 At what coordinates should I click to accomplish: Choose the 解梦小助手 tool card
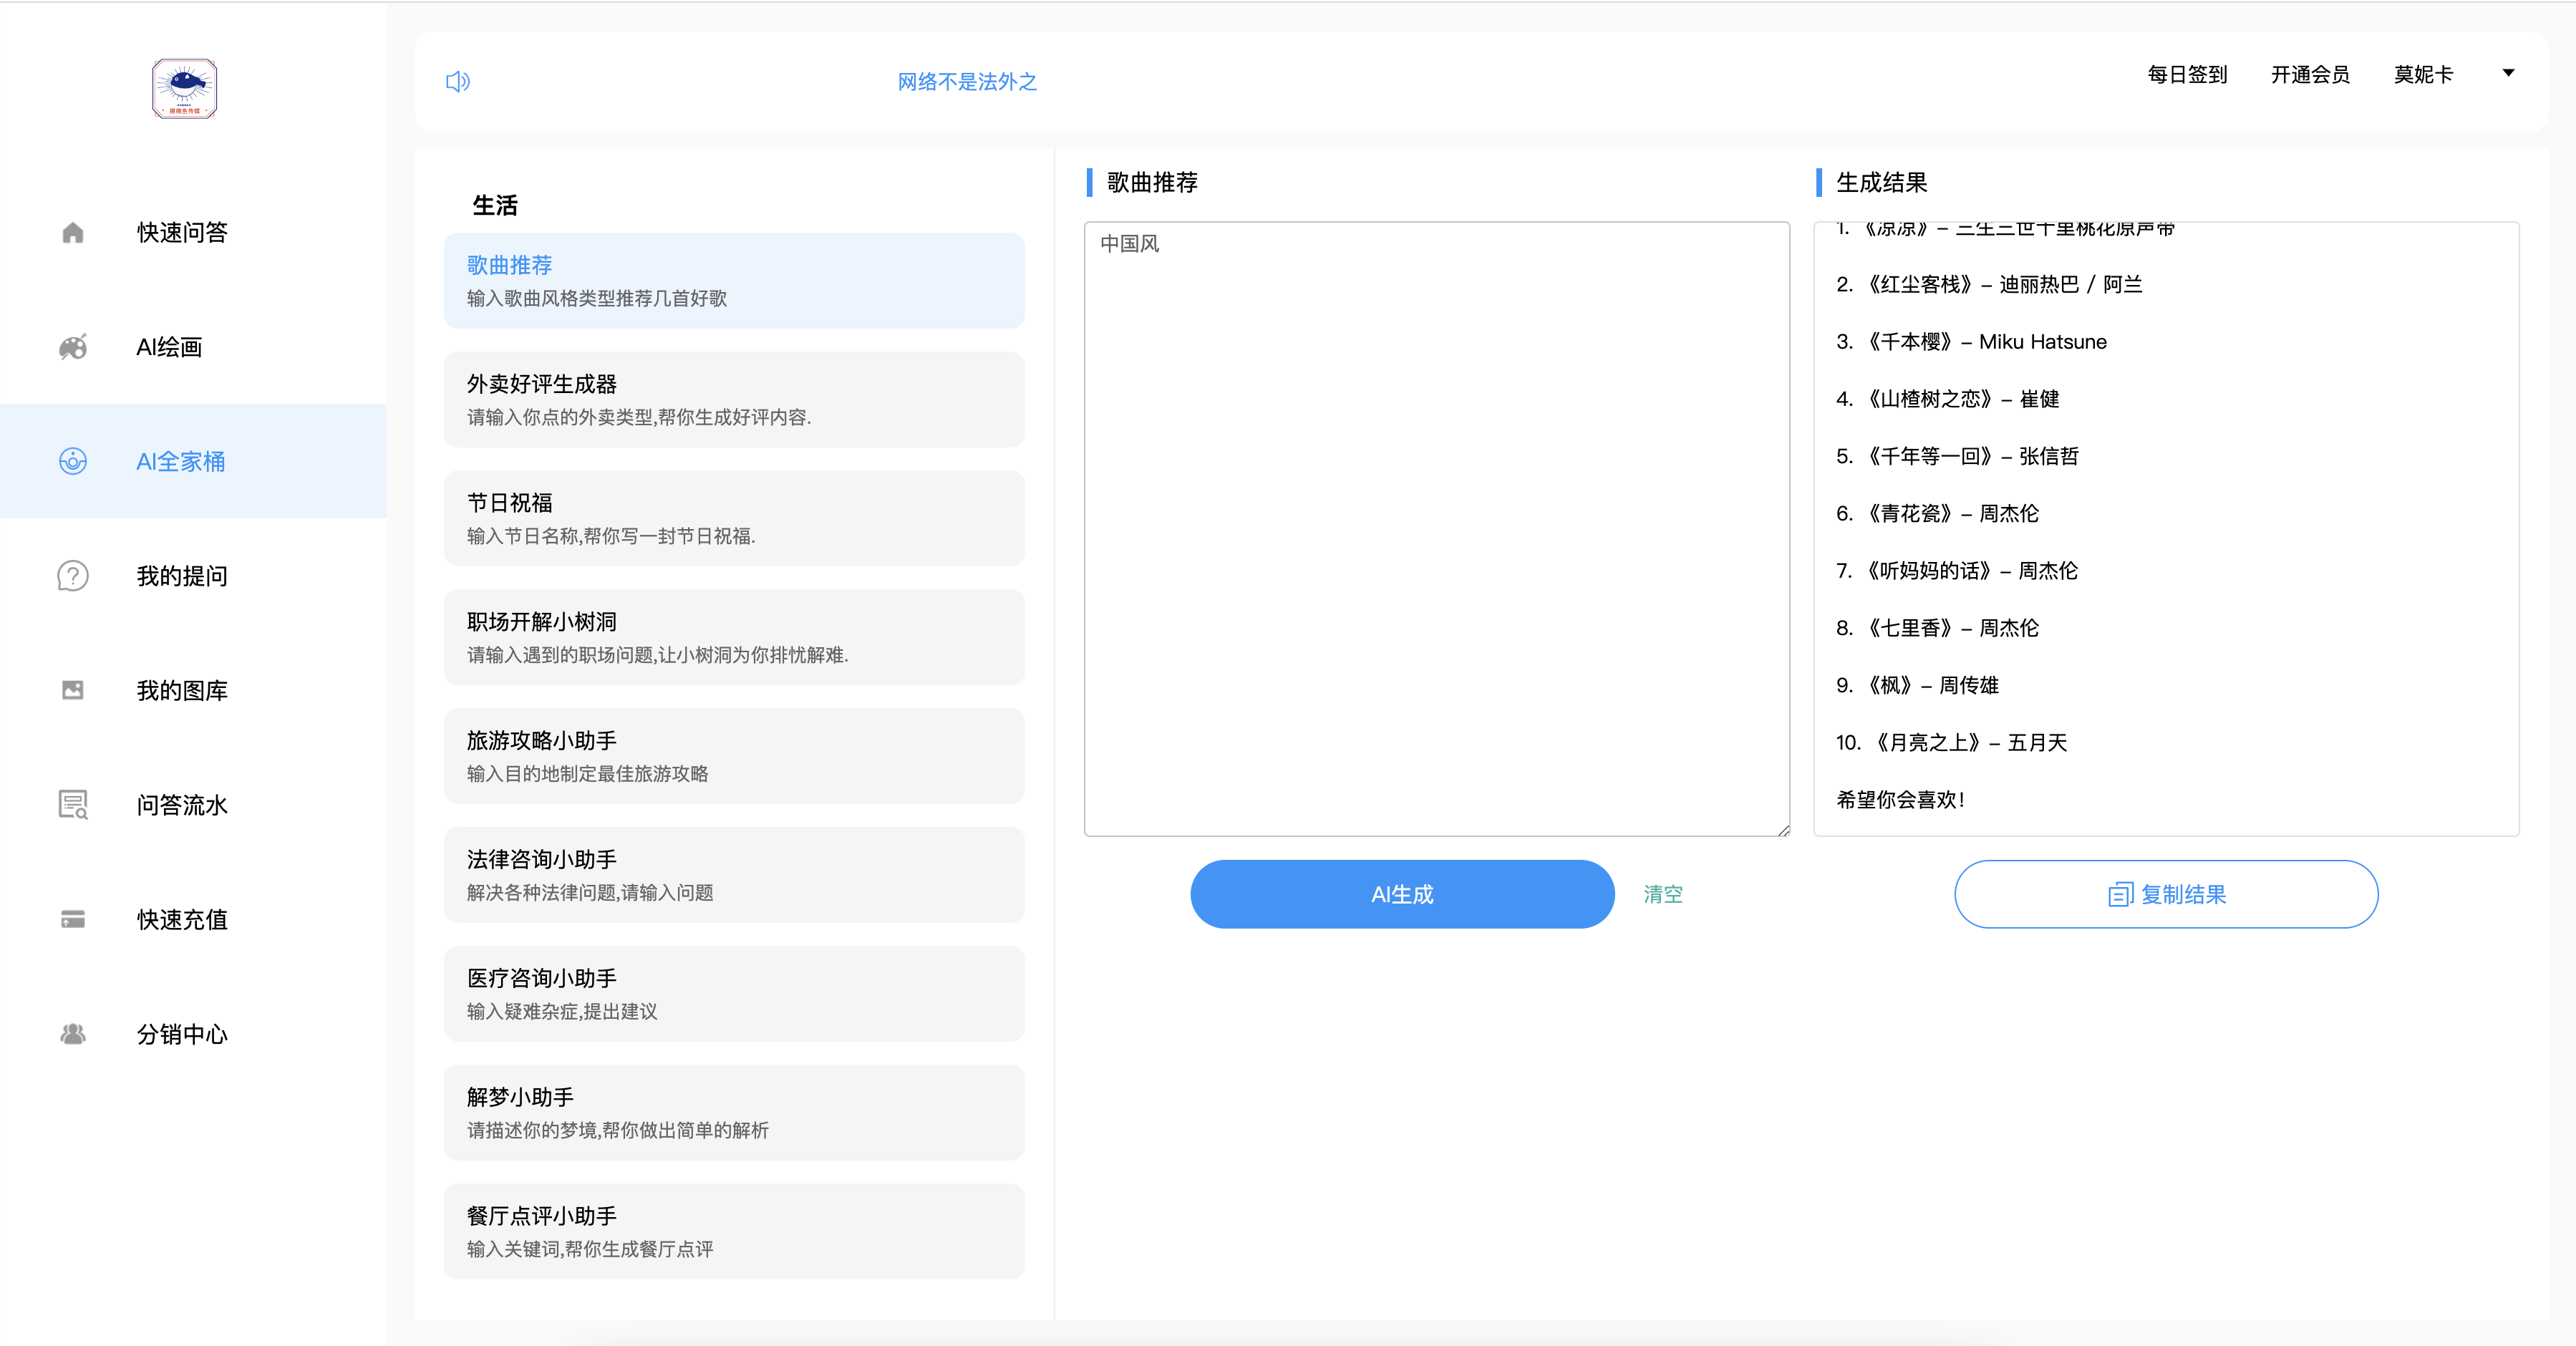733,1112
